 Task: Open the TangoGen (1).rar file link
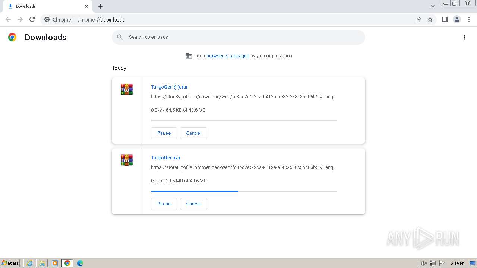pos(169,87)
